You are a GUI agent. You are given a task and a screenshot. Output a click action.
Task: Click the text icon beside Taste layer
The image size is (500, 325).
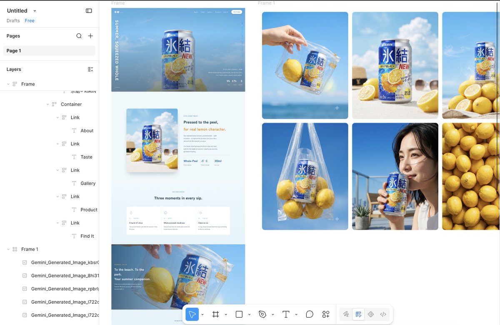tap(74, 157)
